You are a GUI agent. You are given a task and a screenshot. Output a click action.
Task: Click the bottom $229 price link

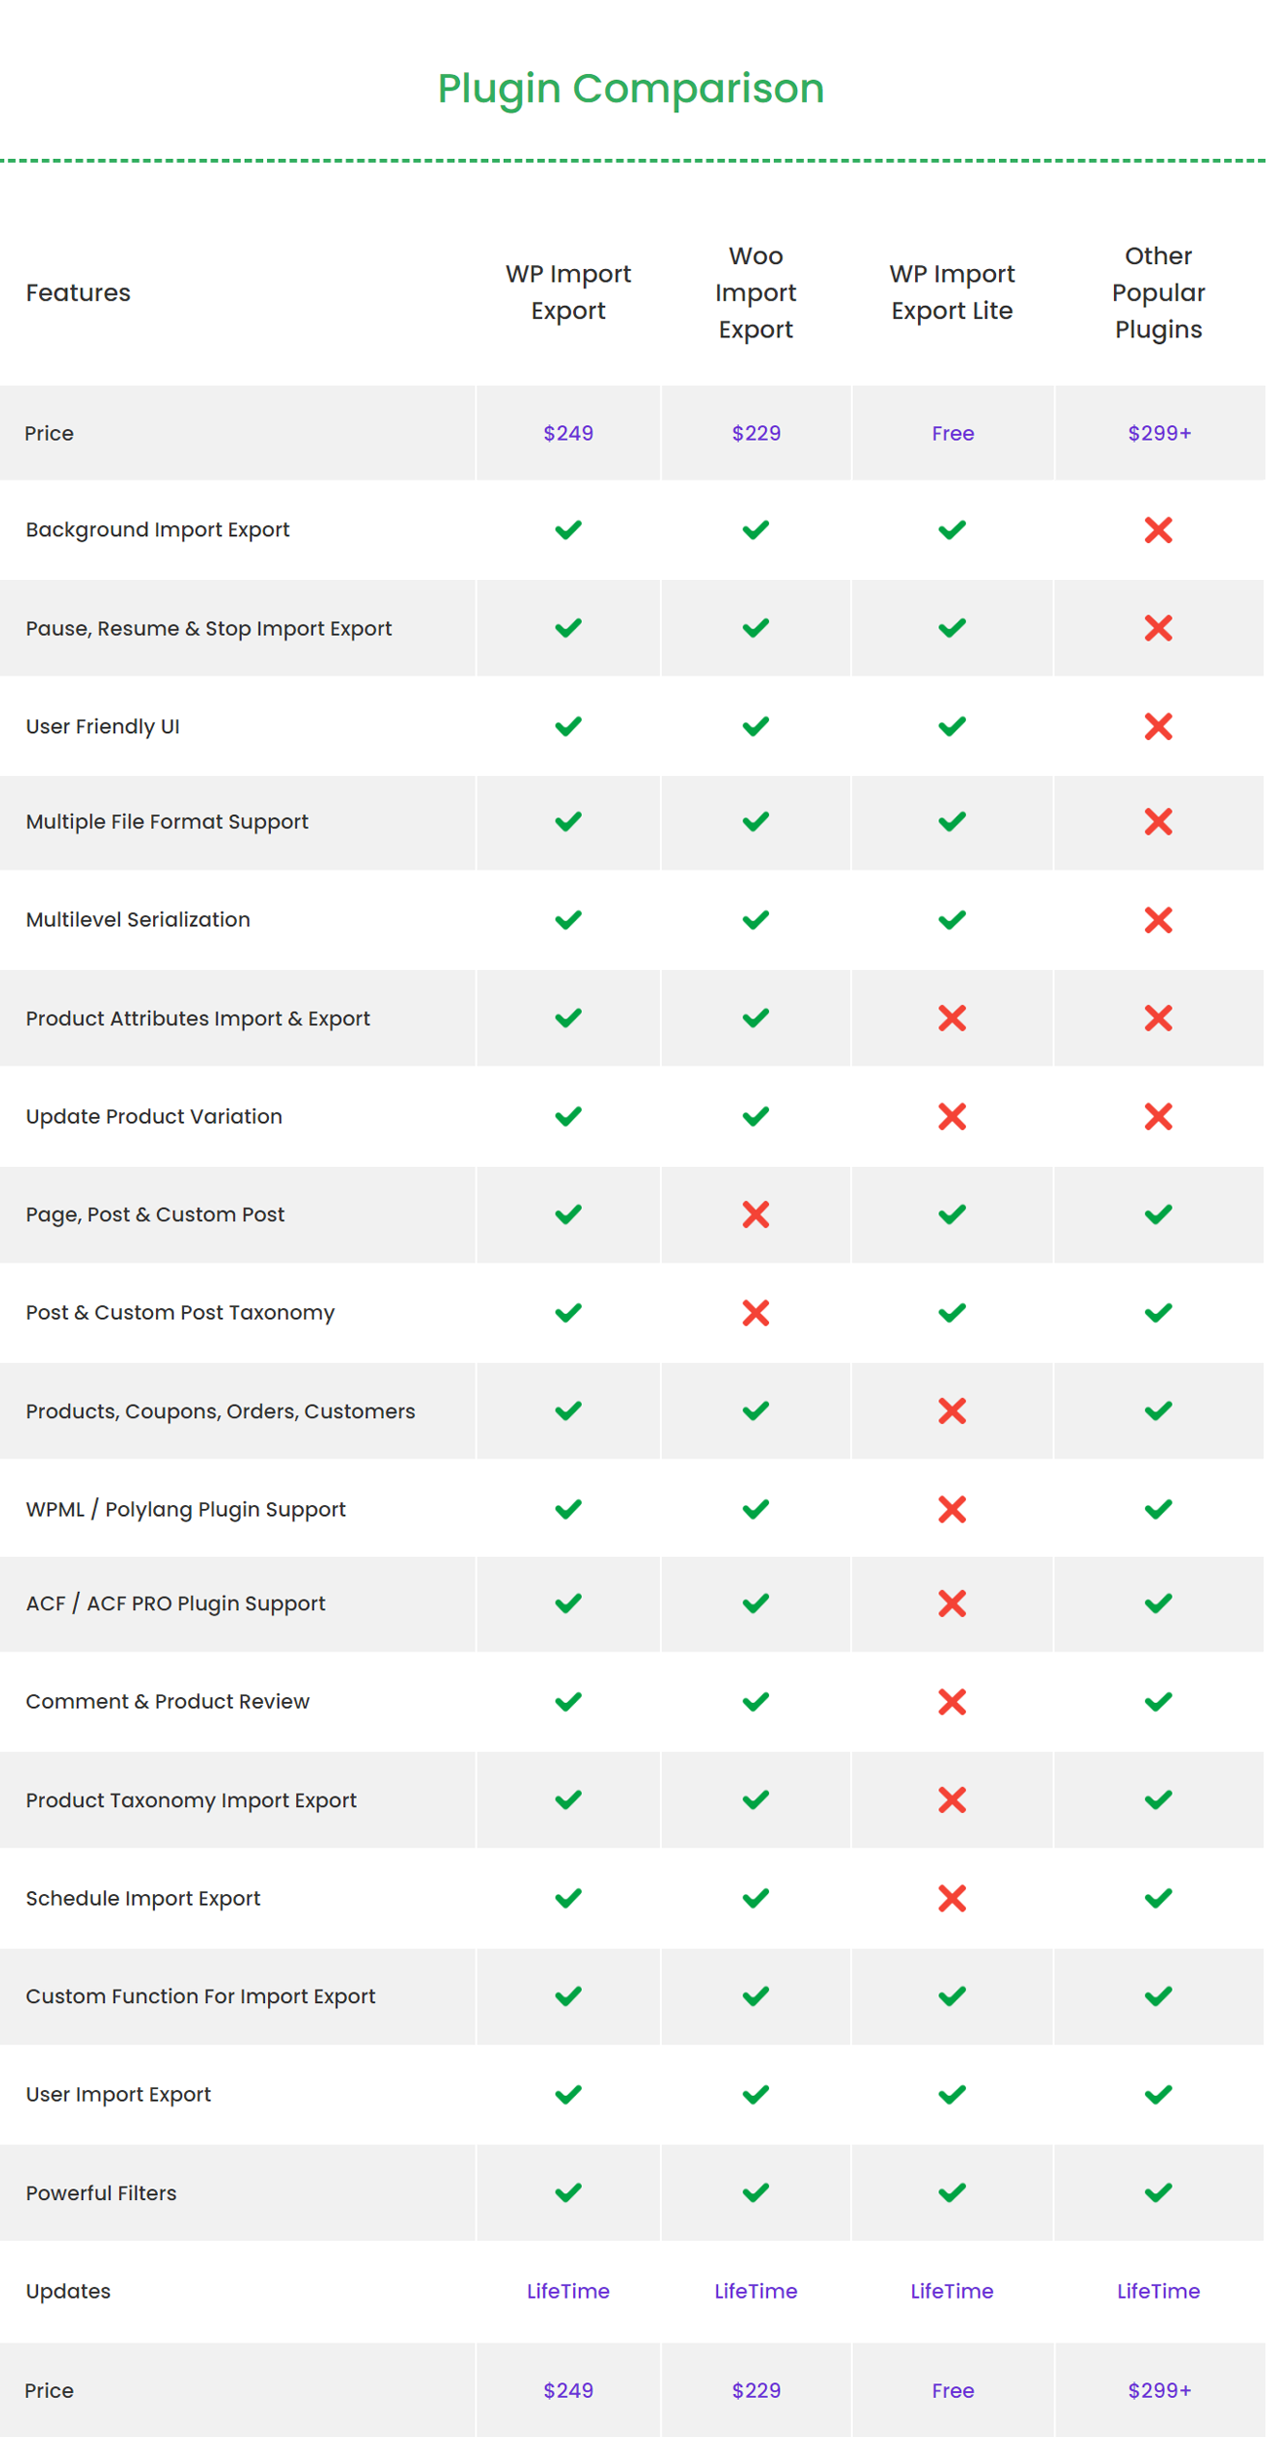click(756, 2390)
